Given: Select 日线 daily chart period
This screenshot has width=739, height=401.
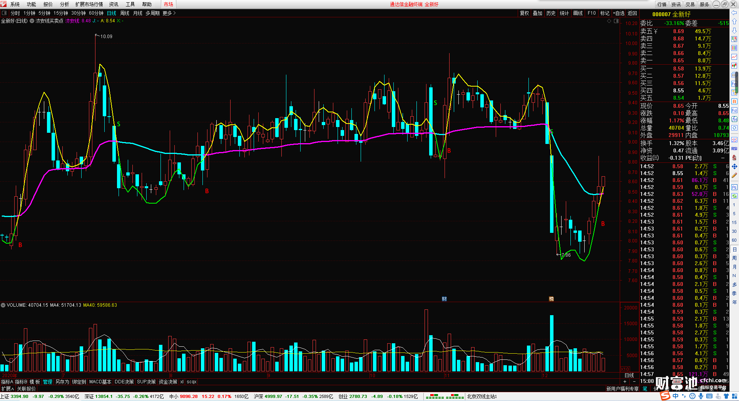Looking at the screenshot, I should coord(112,13).
